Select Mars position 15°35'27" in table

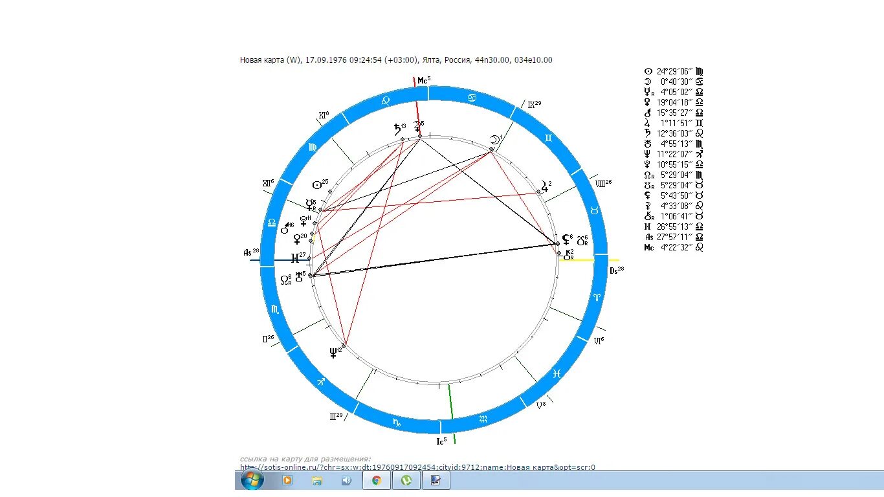pos(674,113)
